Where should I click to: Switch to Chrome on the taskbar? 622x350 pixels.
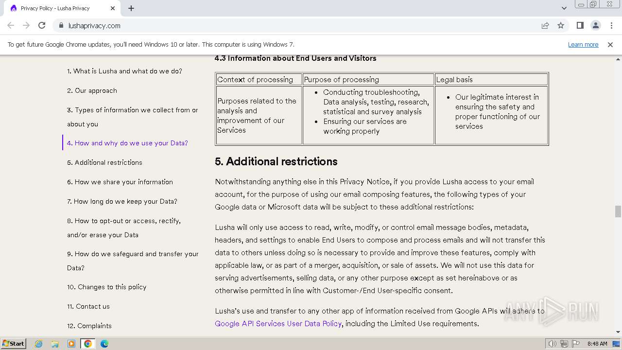(88, 344)
